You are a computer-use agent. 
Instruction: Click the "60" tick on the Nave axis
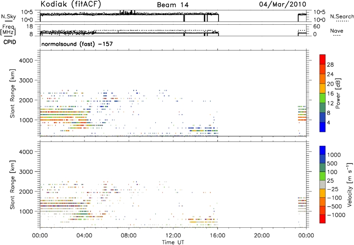click(x=316, y=27)
